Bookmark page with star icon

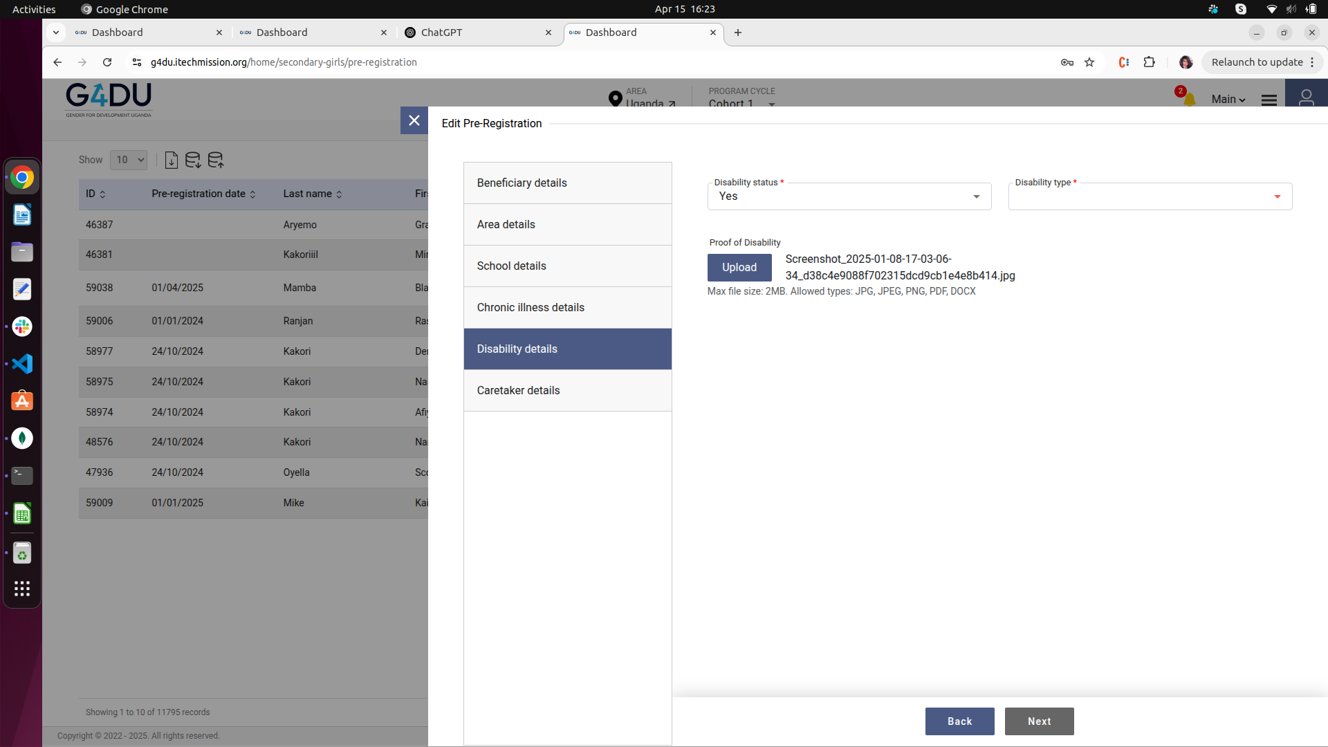[x=1089, y=62]
